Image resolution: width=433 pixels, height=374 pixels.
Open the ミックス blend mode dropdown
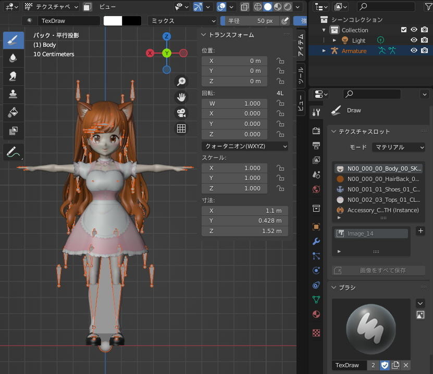click(182, 20)
